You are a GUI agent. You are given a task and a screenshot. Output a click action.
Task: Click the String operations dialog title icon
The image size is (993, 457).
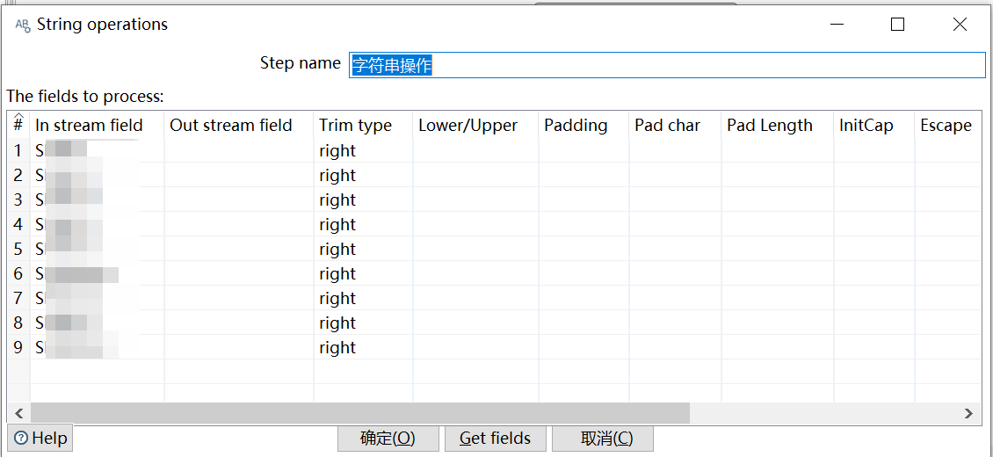pos(23,25)
